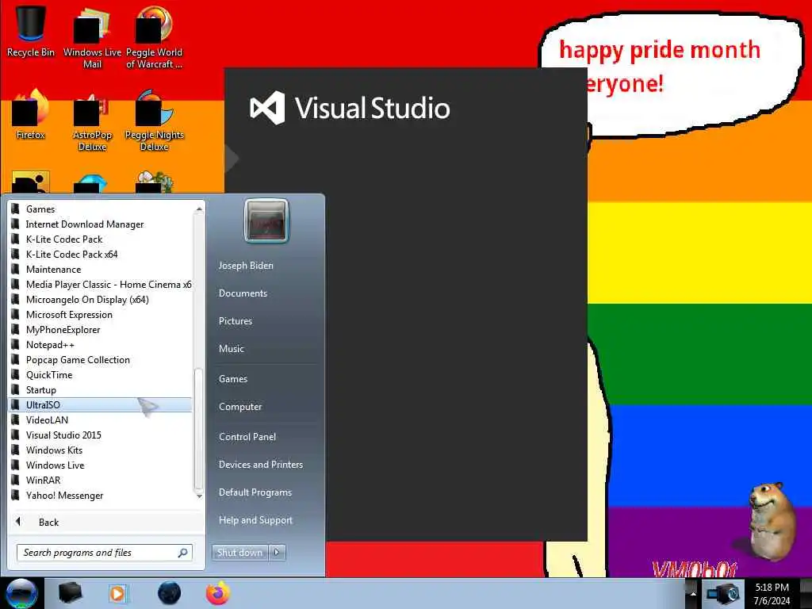The height and width of the screenshot is (609, 812).
Task: Click the folder icon beside Notepad++
Action: (x=16, y=344)
